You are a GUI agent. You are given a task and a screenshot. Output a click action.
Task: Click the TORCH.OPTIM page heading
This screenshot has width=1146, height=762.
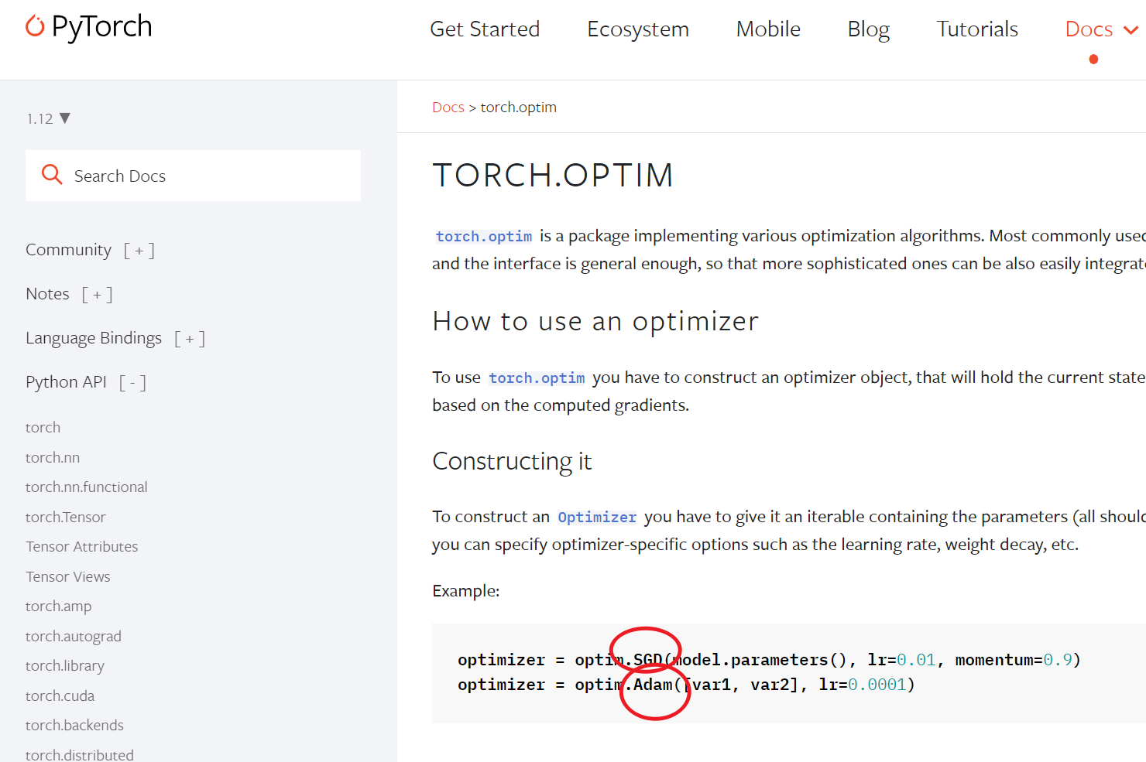pos(553,175)
